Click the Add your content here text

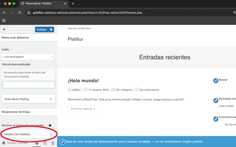(79, 28)
